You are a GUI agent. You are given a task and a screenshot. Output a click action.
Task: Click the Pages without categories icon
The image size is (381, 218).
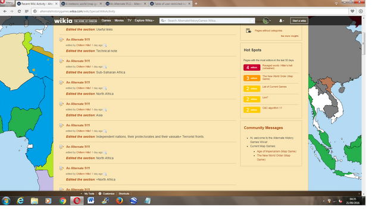pyautogui.click(x=248, y=30)
